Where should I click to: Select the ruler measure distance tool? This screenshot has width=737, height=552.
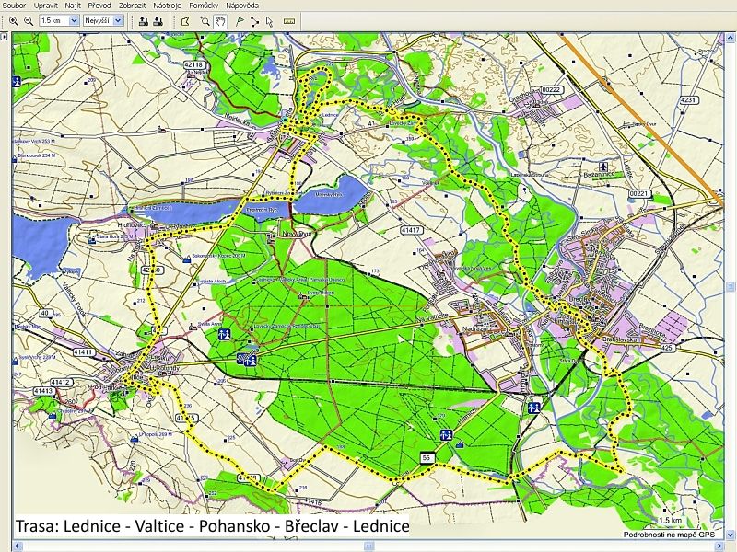tap(289, 20)
